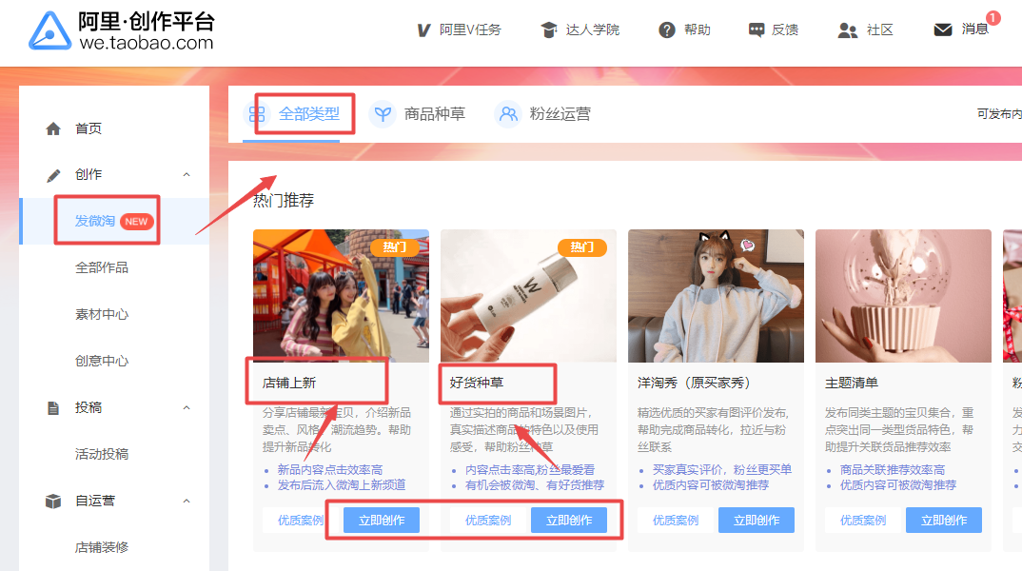1022x571 pixels.
Task: Select 发微淘 in the sidebar
Action: click(x=95, y=221)
